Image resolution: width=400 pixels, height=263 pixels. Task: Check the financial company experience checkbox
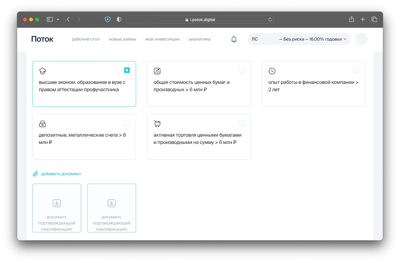pyautogui.click(x=356, y=70)
